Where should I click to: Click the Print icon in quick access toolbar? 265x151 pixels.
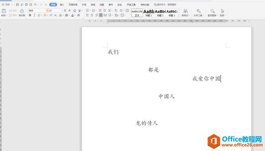click(26, 5)
